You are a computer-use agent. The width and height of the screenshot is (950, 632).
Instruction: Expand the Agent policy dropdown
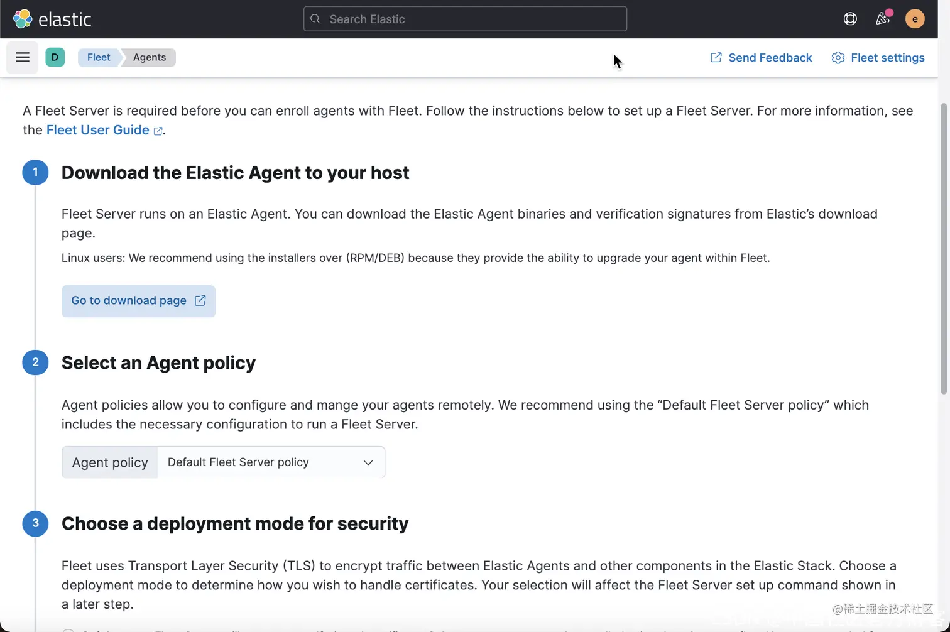[x=271, y=462]
